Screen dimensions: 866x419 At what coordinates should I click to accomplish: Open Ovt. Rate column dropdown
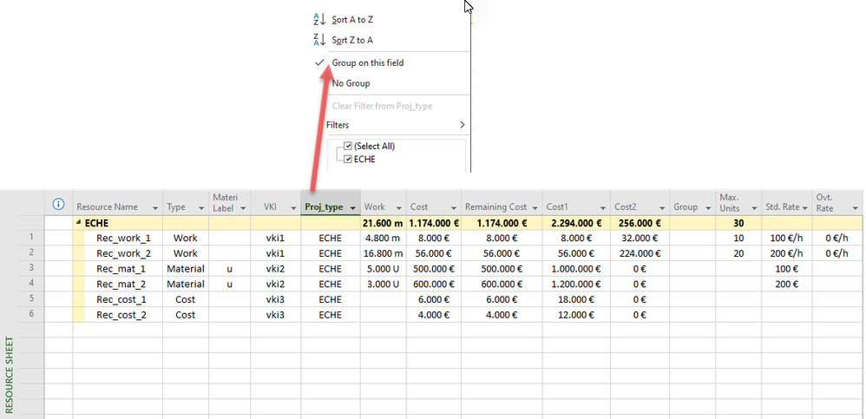(x=856, y=208)
